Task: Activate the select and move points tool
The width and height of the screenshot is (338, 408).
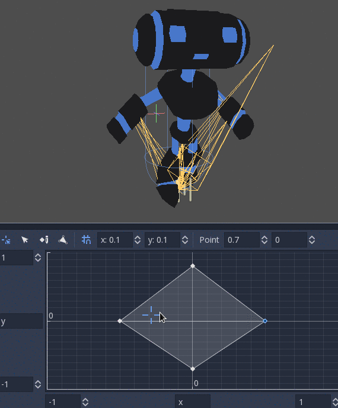Action: 25,240
